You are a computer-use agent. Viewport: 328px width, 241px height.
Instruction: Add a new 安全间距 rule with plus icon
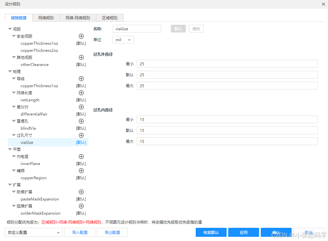tap(81, 36)
